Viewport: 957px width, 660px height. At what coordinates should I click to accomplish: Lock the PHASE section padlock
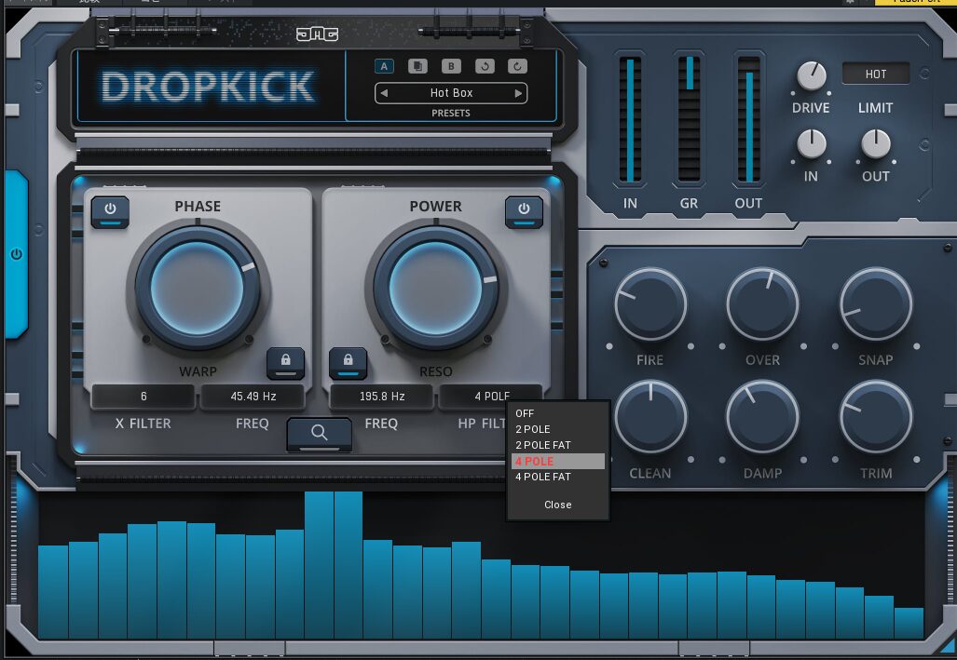click(x=286, y=362)
